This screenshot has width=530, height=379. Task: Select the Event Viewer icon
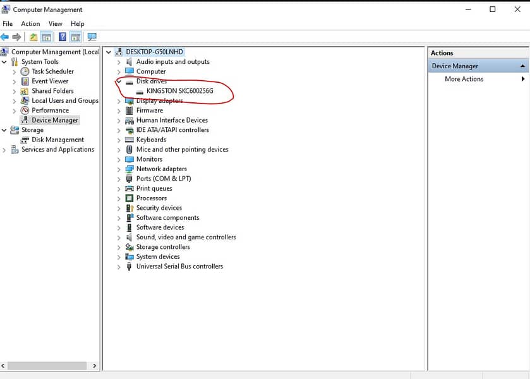coord(25,81)
